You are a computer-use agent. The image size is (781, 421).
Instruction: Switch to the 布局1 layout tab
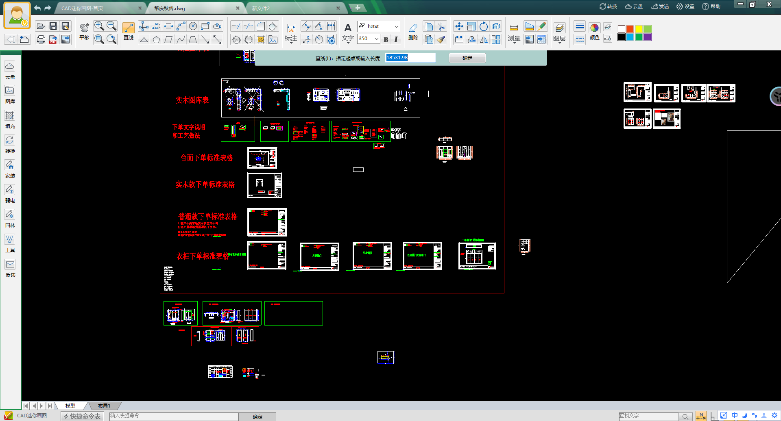tap(104, 406)
